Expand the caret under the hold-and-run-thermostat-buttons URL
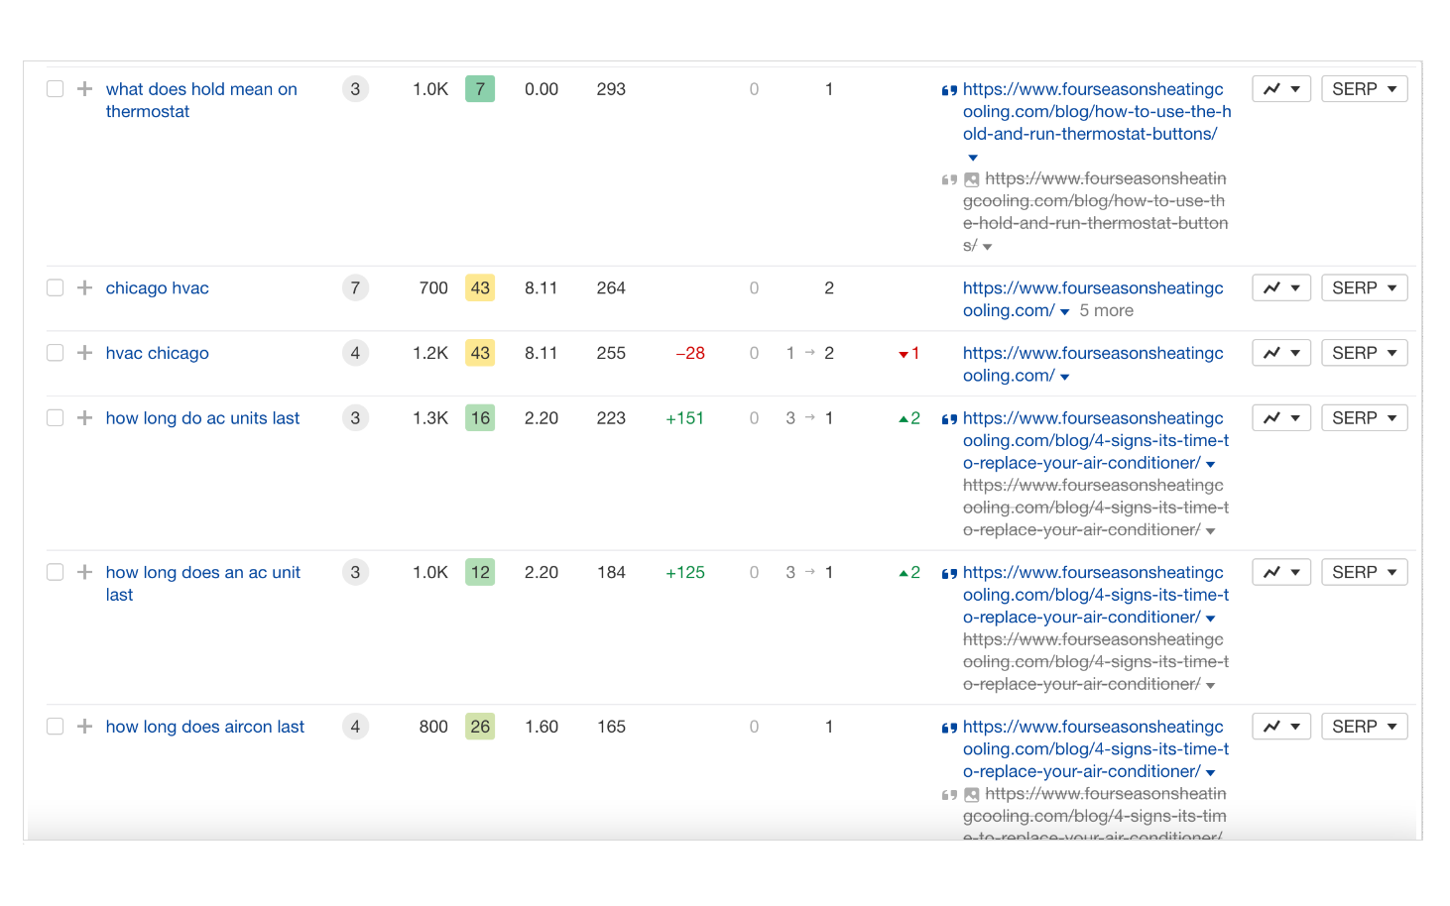This screenshot has height=906, width=1450. 973,158
